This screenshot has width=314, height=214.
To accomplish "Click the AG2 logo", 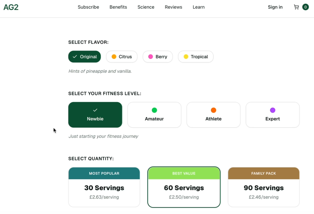I will click(11, 7).
